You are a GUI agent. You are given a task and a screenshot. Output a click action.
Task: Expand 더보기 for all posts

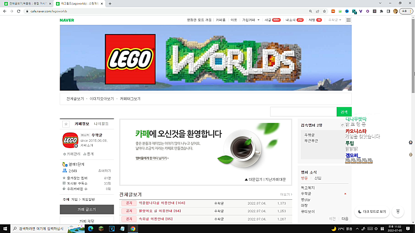click(x=286, y=195)
